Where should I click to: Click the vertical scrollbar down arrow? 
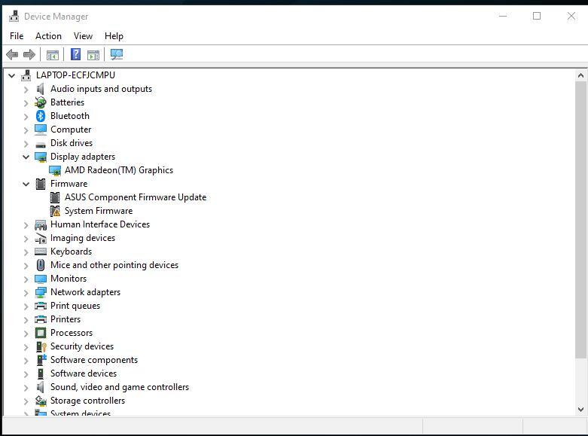pyautogui.click(x=580, y=409)
